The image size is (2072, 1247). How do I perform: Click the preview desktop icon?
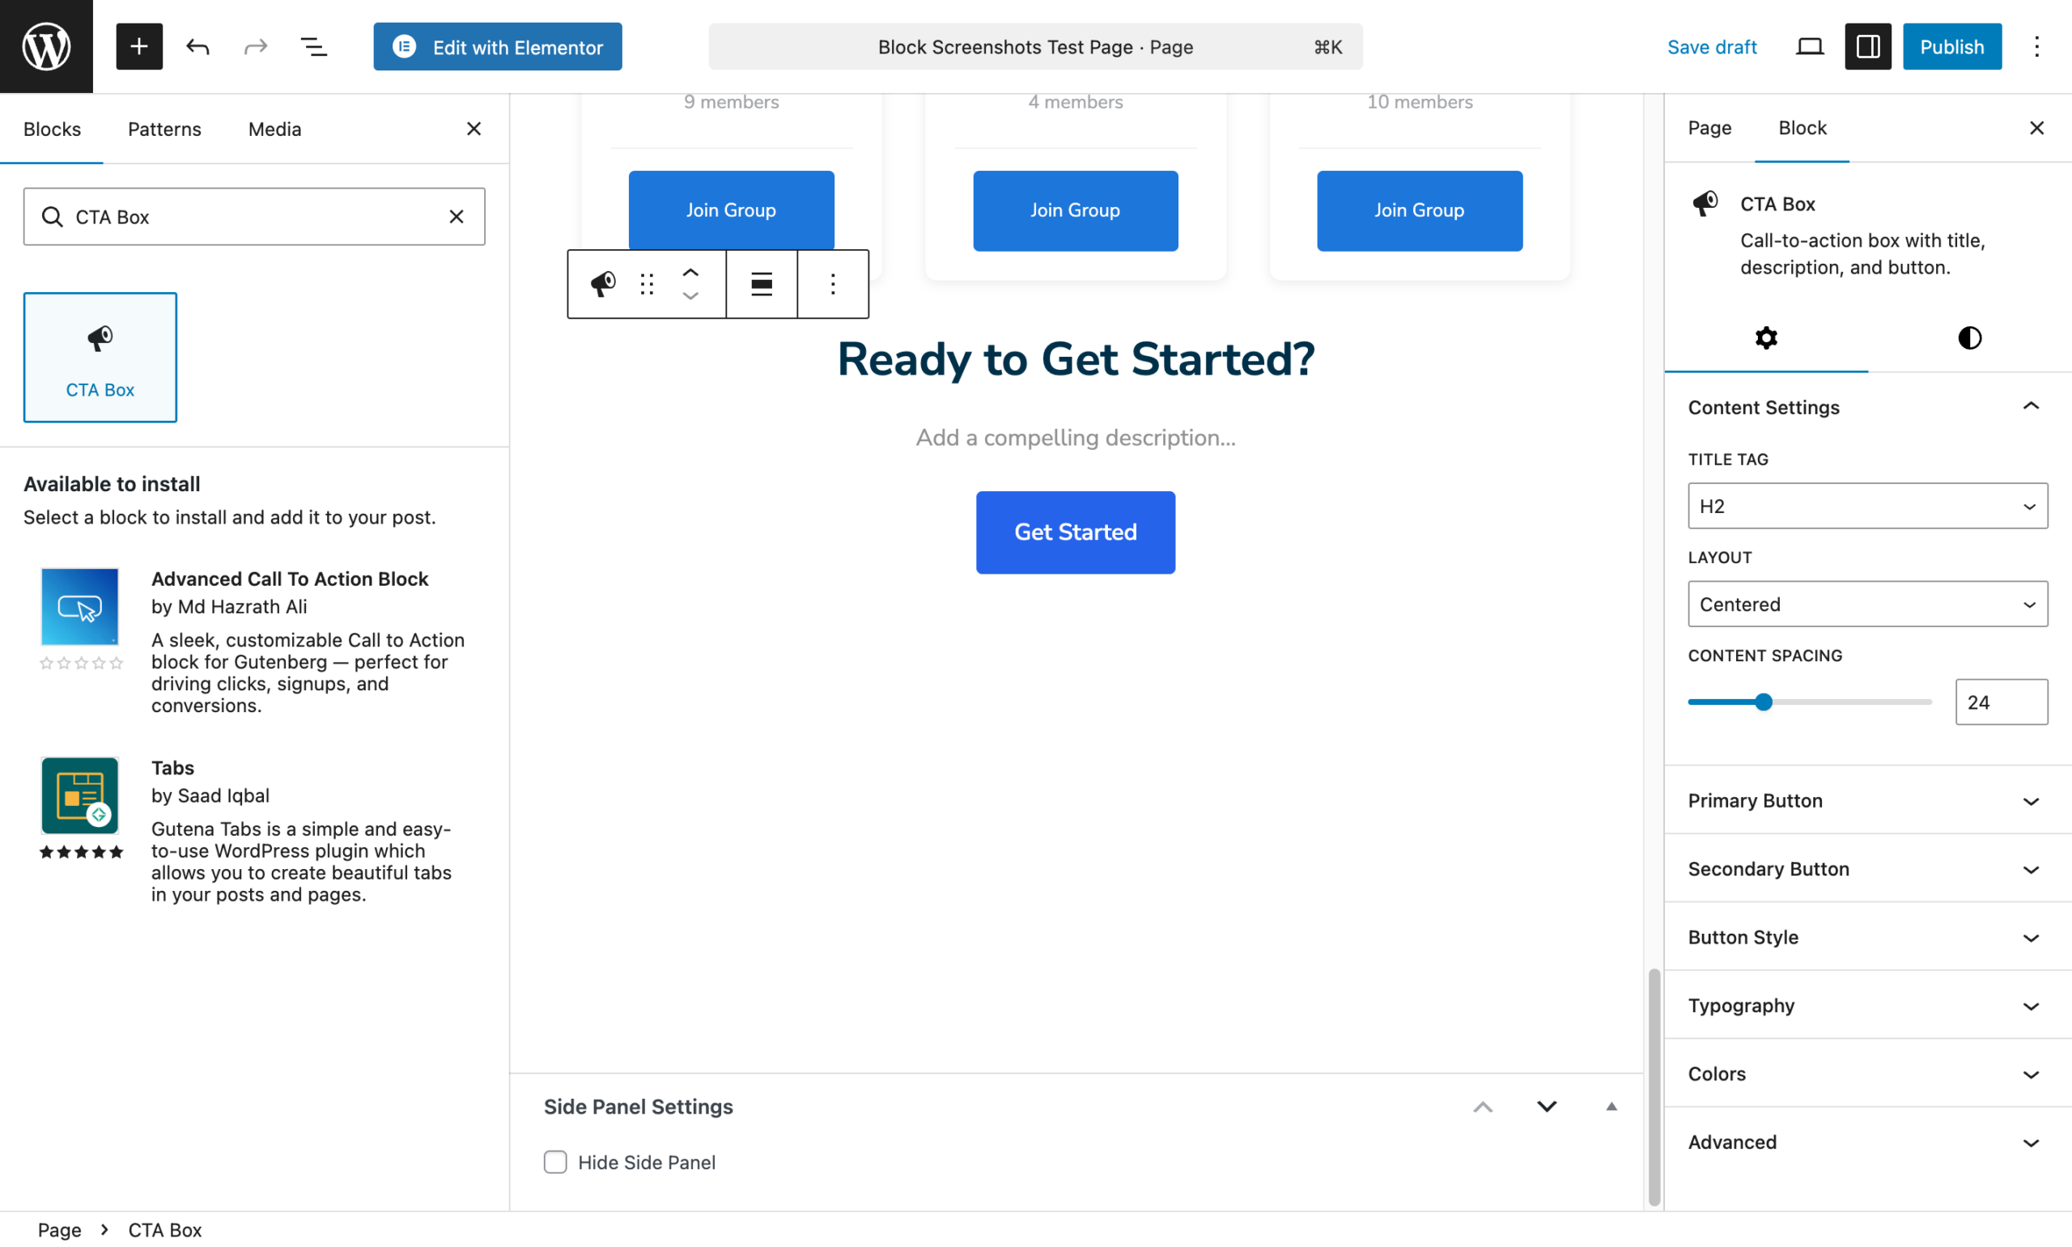pyautogui.click(x=1809, y=46)
